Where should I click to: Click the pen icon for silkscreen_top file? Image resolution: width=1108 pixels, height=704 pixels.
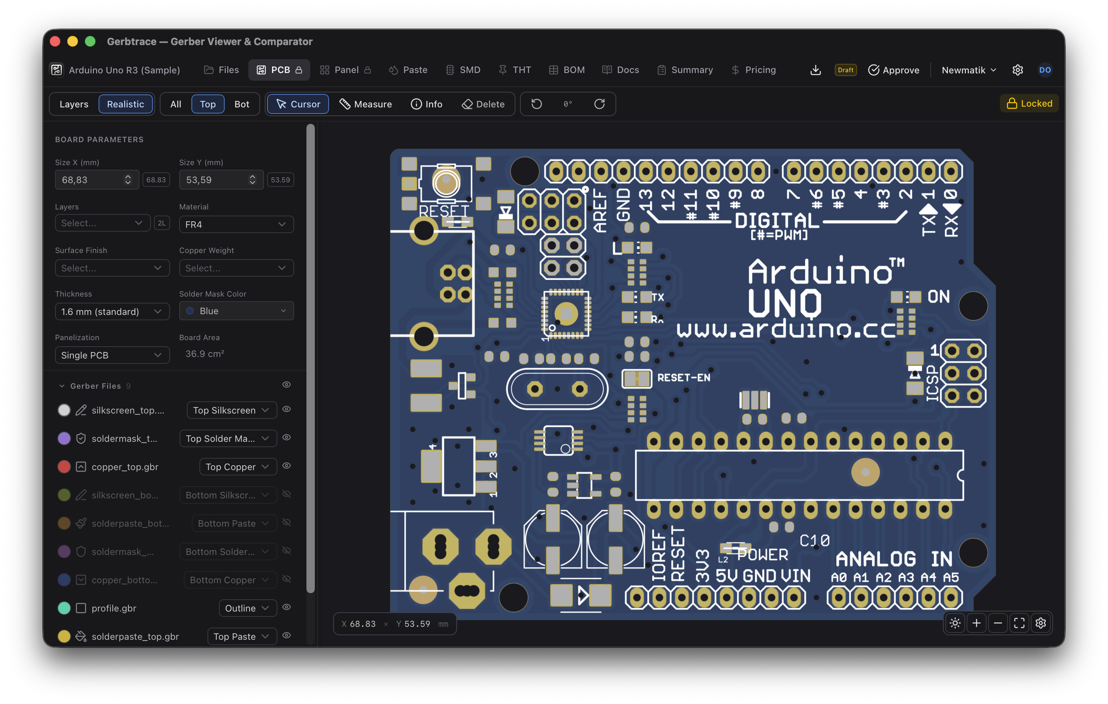coord(81,410)
